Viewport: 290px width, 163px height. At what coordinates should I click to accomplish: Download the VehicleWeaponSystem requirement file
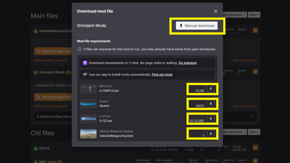click(211, 134)
